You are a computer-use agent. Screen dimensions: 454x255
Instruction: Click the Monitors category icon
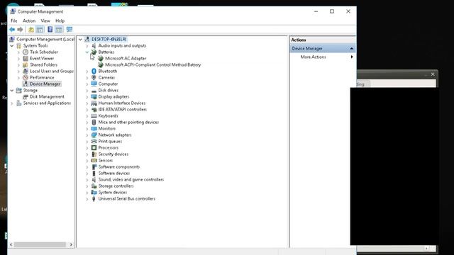click(x=94, y=128)
